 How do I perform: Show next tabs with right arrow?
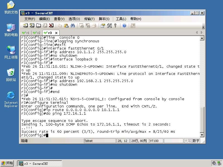click(x=202, y=33)
